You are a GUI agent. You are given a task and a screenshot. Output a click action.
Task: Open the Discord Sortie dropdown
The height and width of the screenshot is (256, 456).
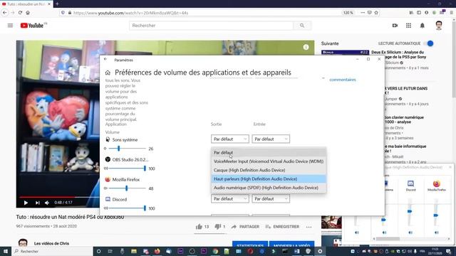point(229,199)
